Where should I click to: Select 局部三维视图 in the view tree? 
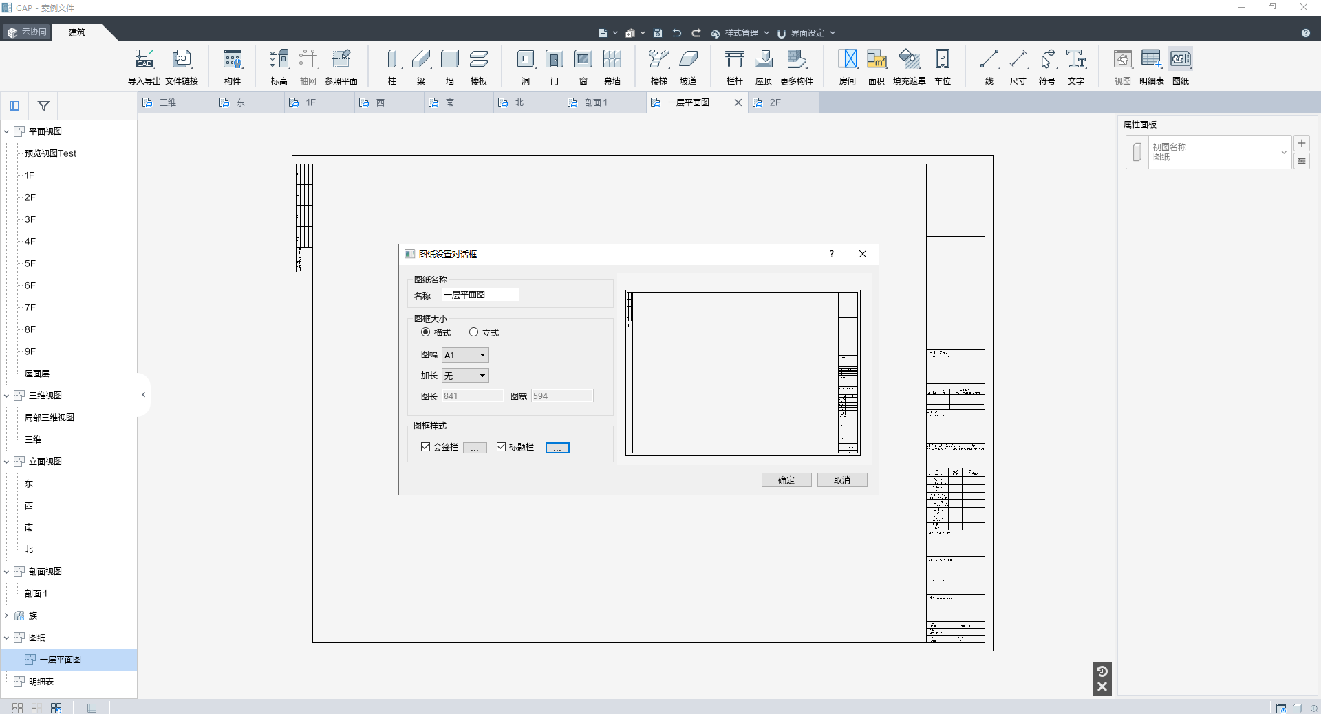(50, 418)
